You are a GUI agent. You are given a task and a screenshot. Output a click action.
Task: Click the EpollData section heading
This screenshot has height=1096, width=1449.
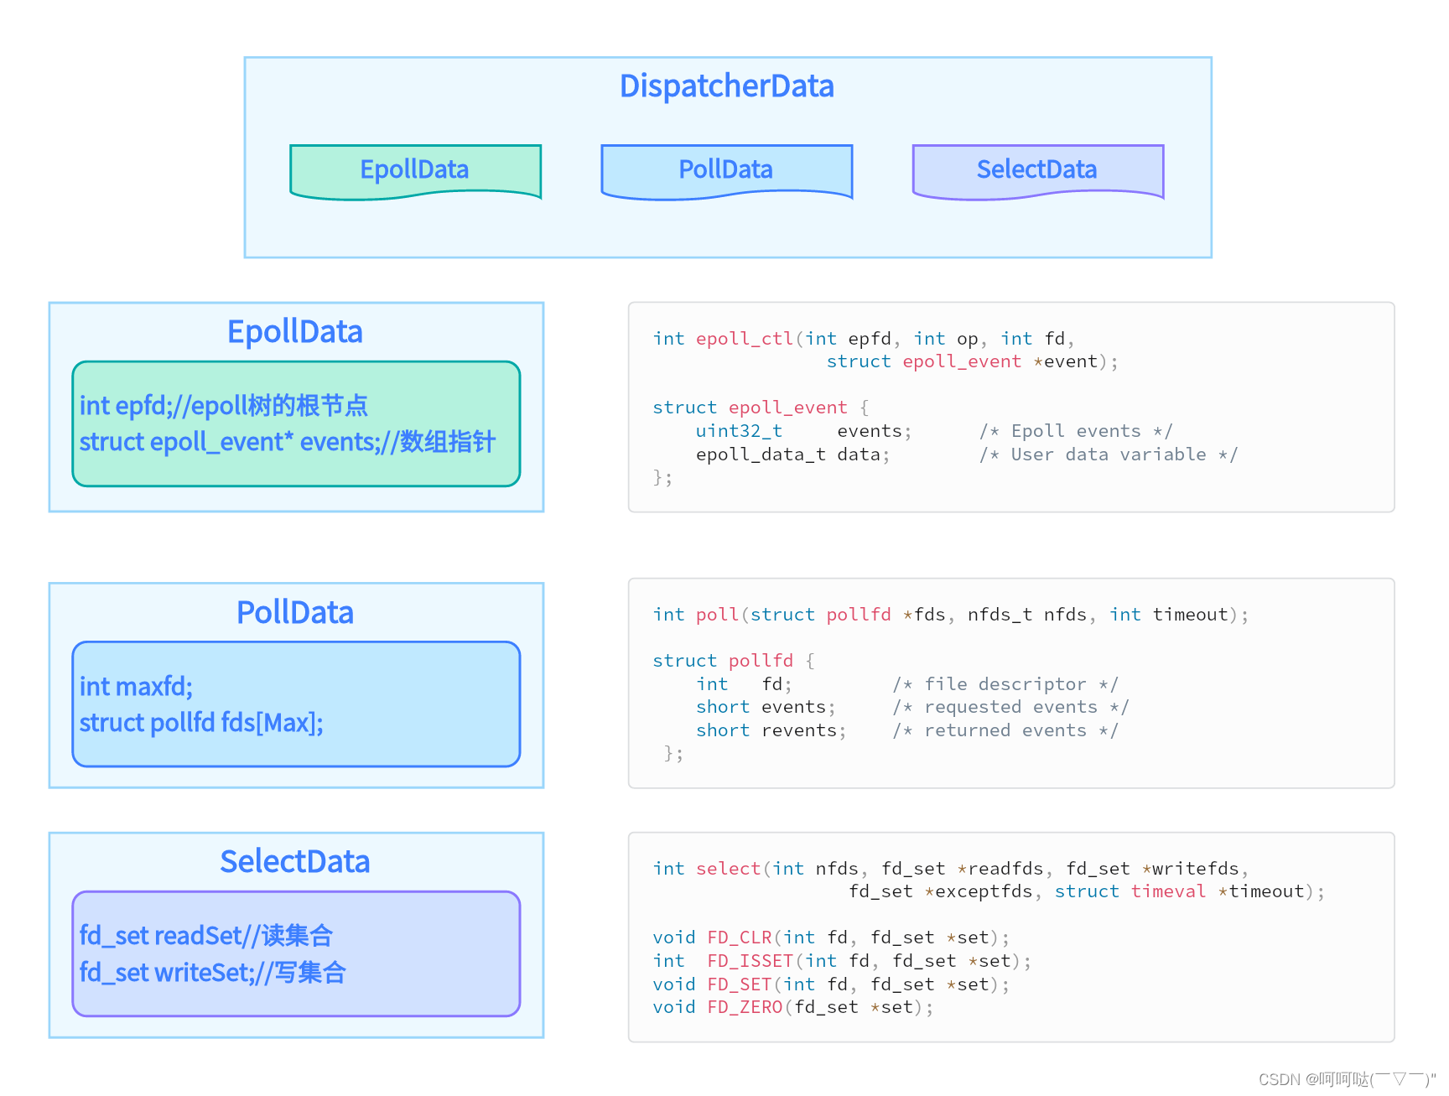click(x=294, y=331)
